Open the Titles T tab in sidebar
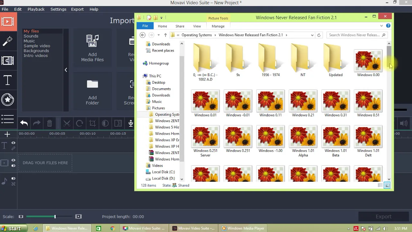The width and height of the screenshot is (412, 232). (x=7, y=80)
